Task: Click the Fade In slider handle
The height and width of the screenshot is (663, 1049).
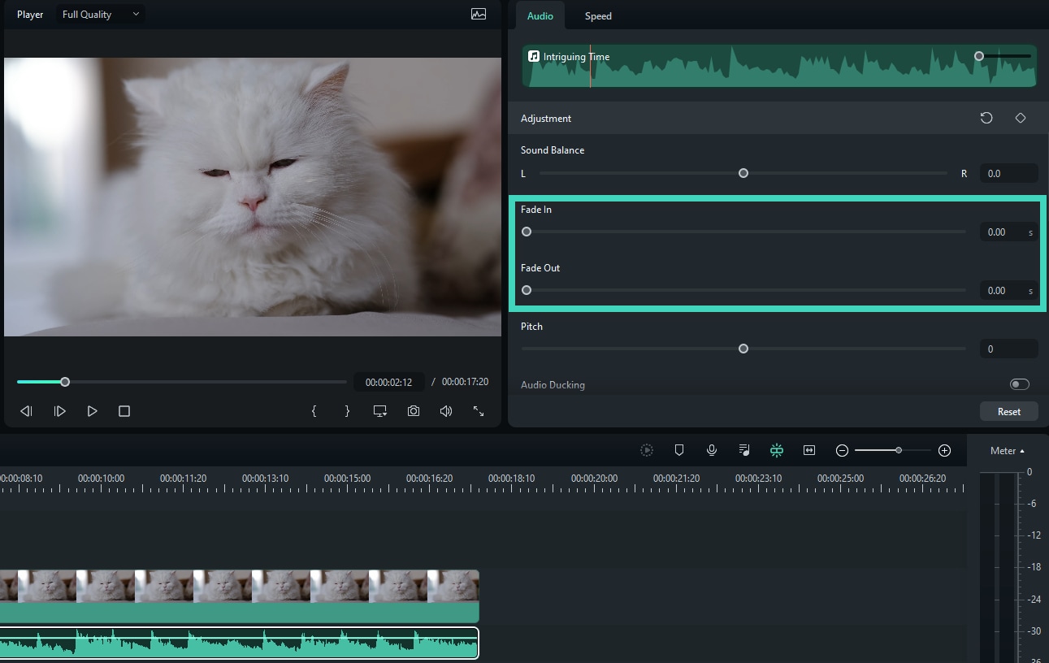Action: click(527, 232)
